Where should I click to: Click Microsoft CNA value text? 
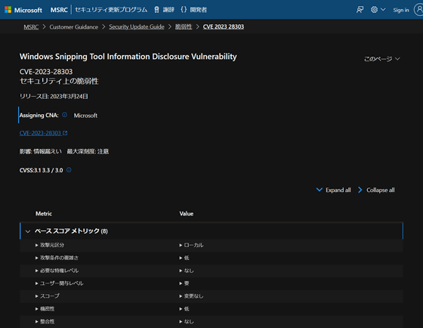tap(85, 116)
